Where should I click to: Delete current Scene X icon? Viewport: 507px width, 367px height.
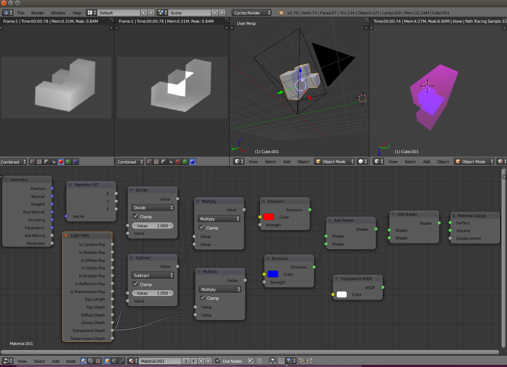[222, 13]
